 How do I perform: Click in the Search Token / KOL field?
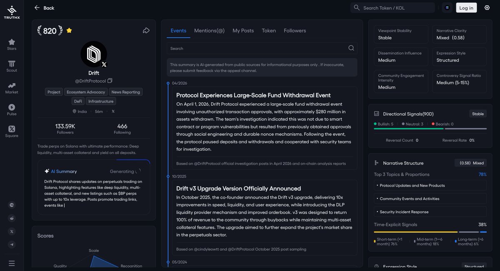click(x=393, y=7)
